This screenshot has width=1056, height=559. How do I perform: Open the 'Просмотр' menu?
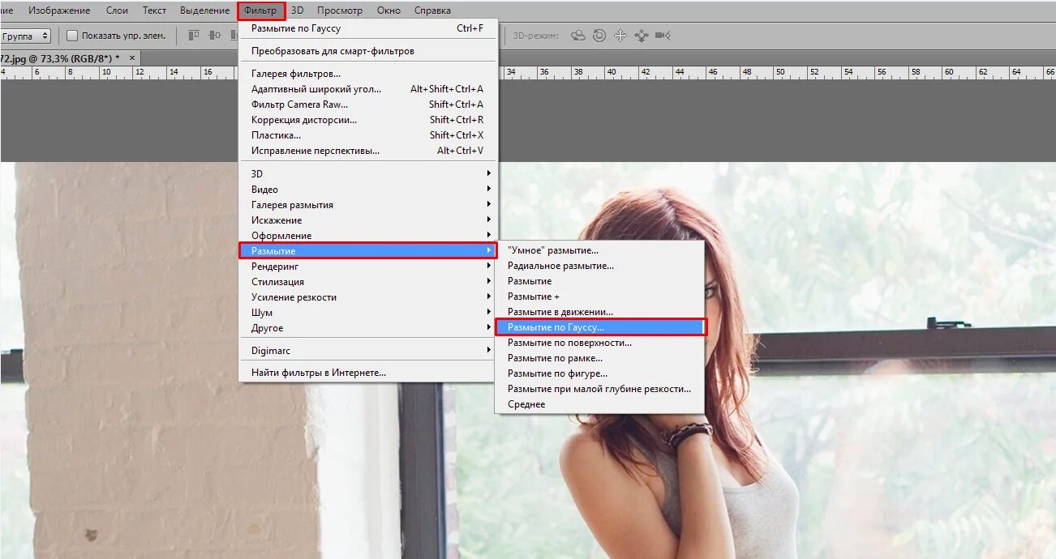340,11
